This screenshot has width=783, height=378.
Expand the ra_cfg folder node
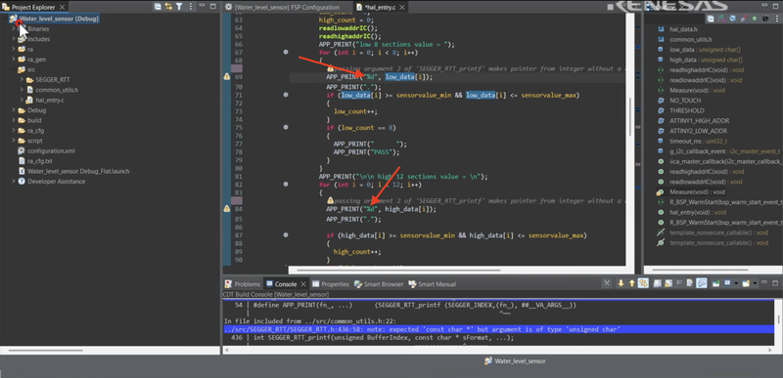14,131
